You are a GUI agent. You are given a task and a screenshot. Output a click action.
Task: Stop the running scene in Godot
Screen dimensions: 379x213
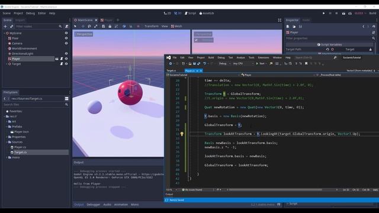336,13
